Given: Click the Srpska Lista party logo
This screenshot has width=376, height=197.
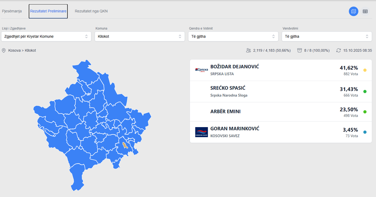Looking at the screenshot, I should point(201,70).
